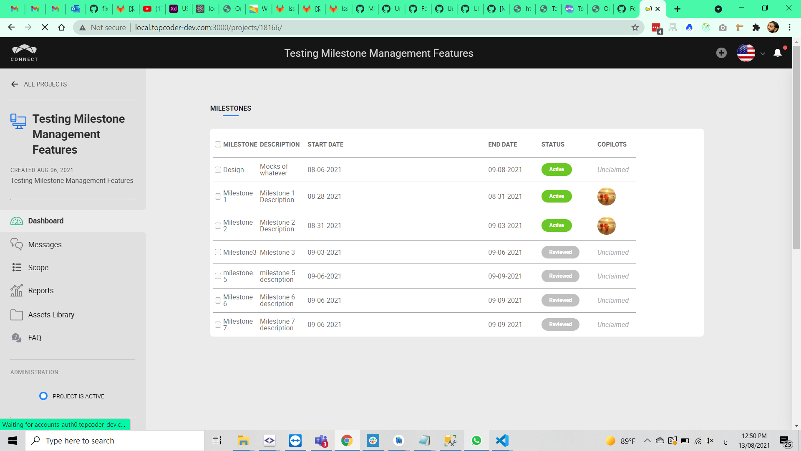Image resolution: width=801 pixels, height=451 pixels.
Task: Click Milestone 1 copilot avatar
Action: pyautogui.click(x=606, y=197)
